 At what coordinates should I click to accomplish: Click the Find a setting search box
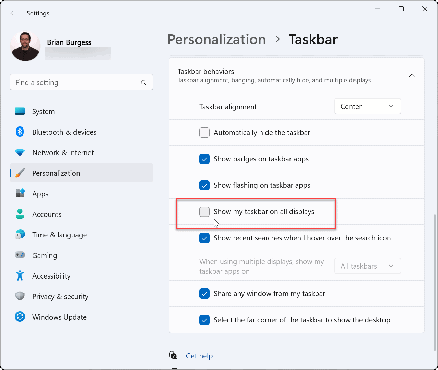(x=81, y=82)
